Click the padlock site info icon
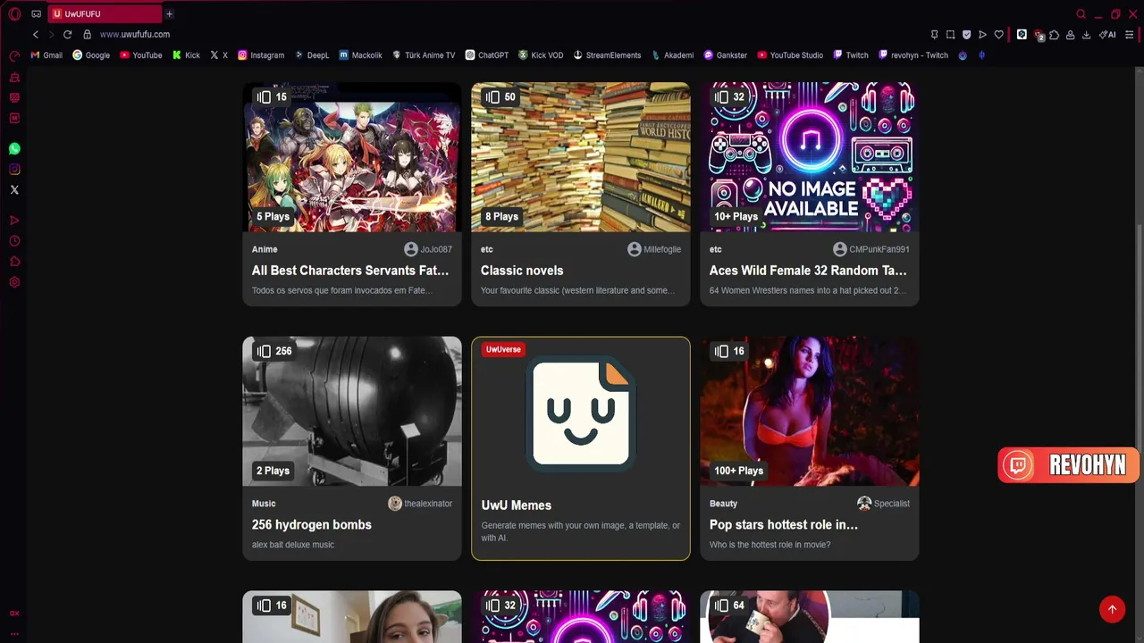This screenshot has height=643, width=1144. 87,34
